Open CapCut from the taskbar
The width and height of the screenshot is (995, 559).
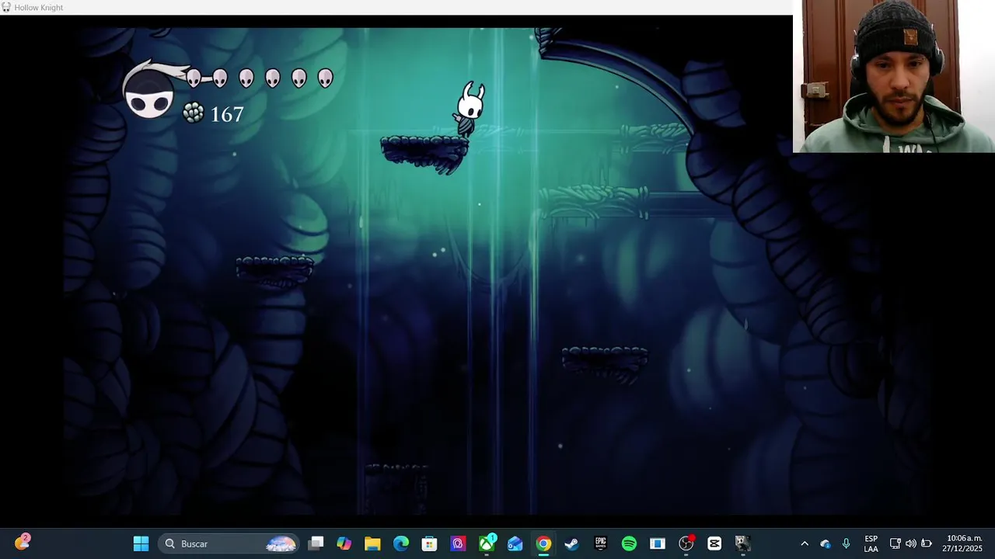click(x=714, y=543)
